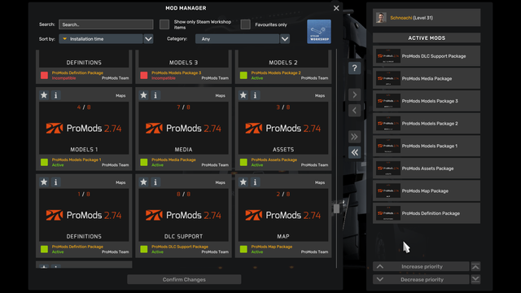Activate selected mod with single right arrow
The height and width of the screenshot is (293, 521).
coord(355,95)
